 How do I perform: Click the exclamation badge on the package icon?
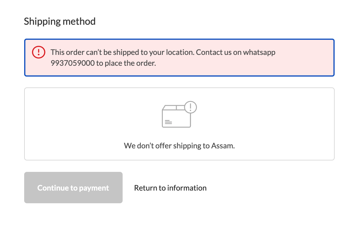click(191, 107)
